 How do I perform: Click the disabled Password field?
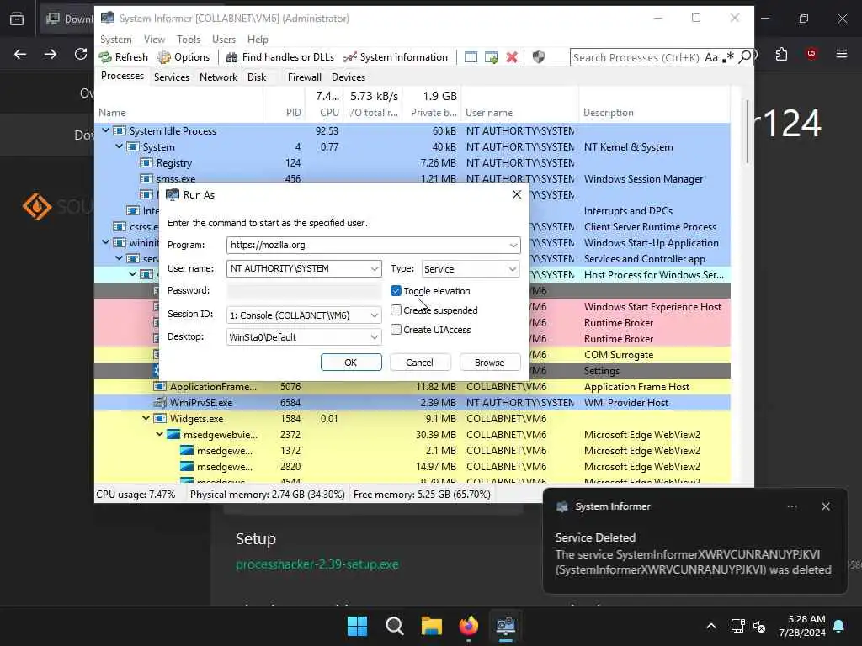(303, 290)
